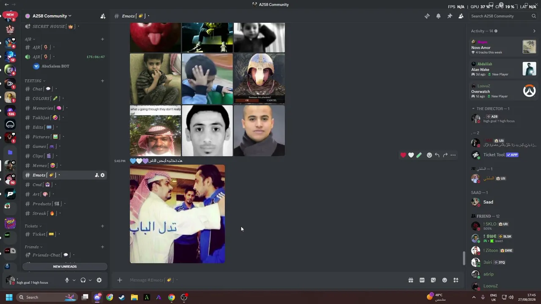541x304 pixels.
Task: Open the gift icon in message bar
Action: pyautogui.click(x=410, y=280)
